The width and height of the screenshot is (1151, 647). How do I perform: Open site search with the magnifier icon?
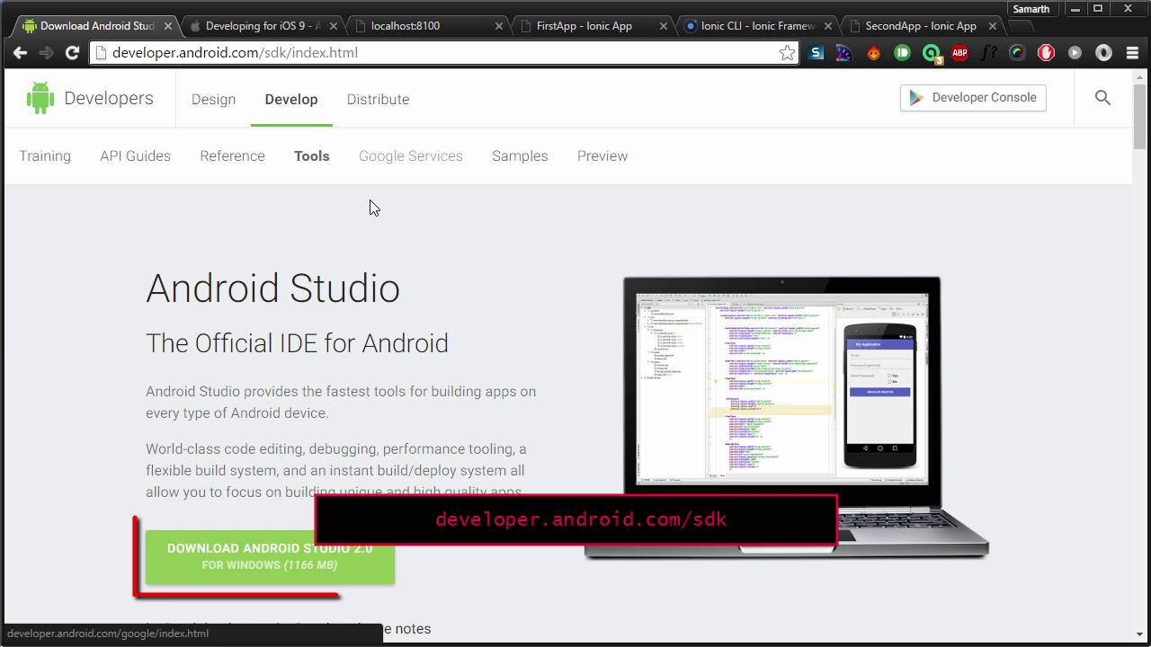point(1103,98)
